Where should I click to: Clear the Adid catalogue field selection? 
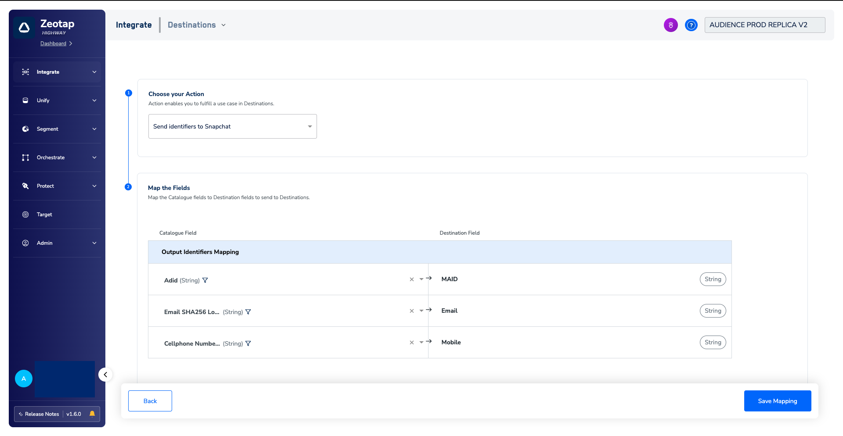tap(412, 279)
